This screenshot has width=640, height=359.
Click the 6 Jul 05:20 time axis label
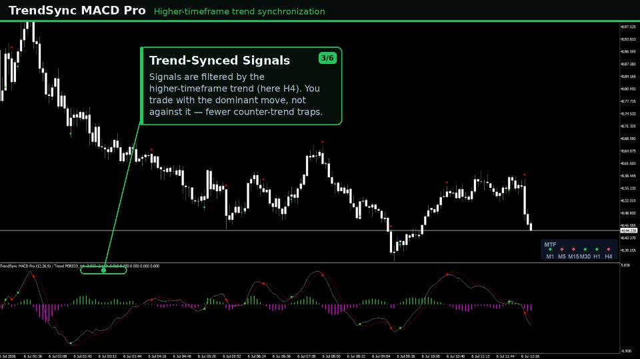point(207,356)
